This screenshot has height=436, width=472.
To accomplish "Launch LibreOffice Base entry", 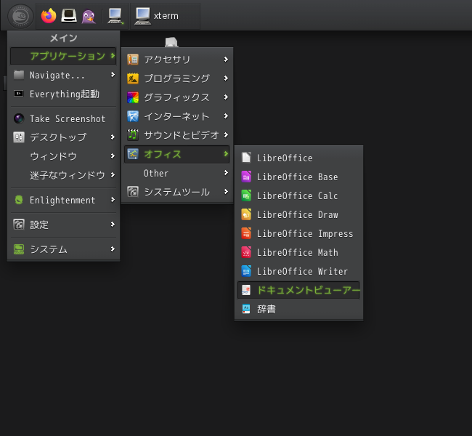I will click(298, 177).
